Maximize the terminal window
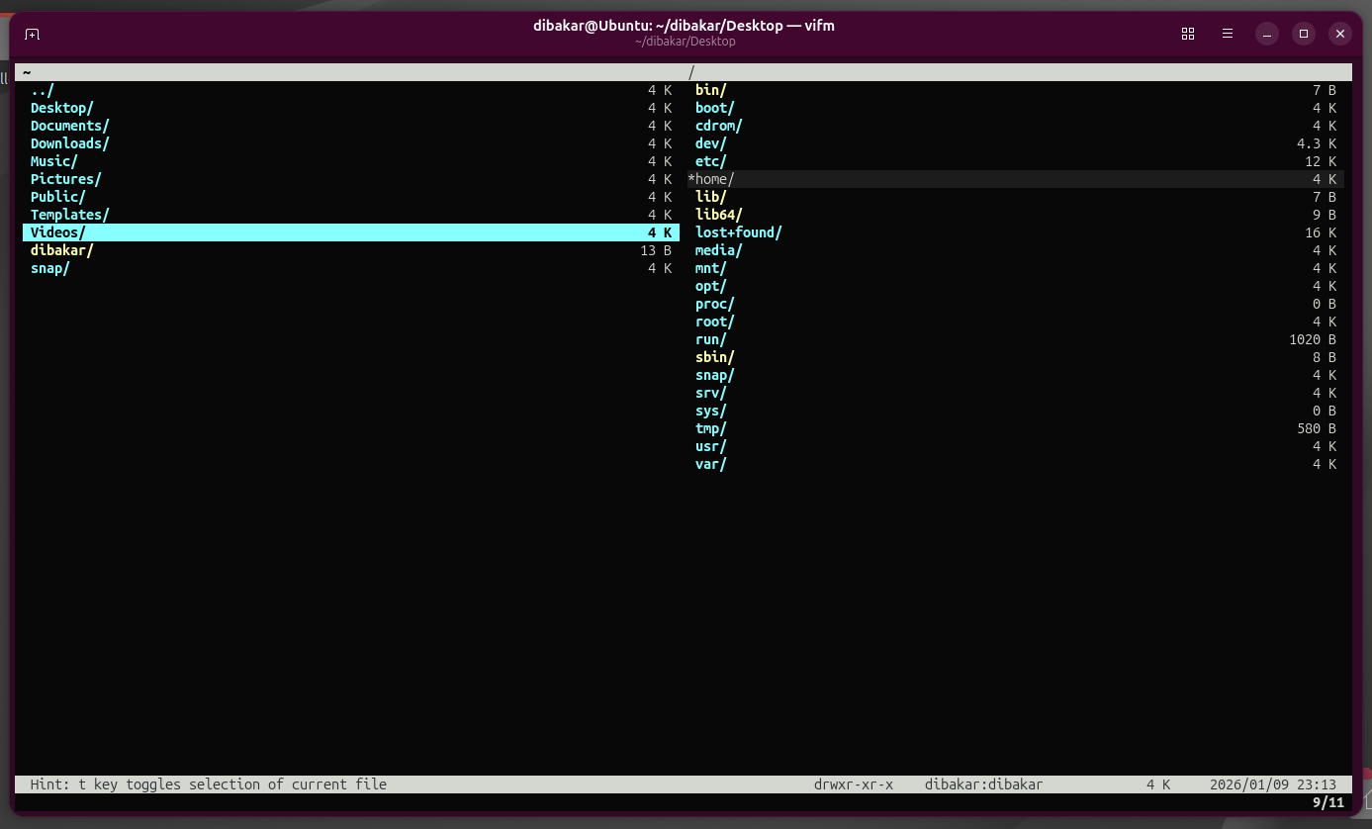The height and width of the screenshot is (829, 1372). coord(1304,34)
